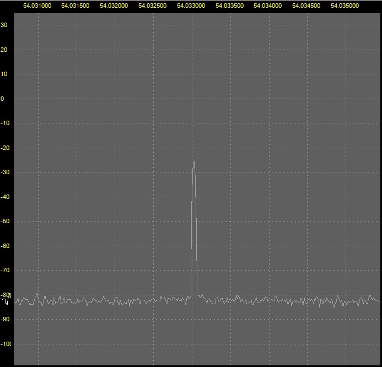The height and width of the screenshot is (367, 382).
Task: Click the base of the signal spike
Action: coord(194,295)
